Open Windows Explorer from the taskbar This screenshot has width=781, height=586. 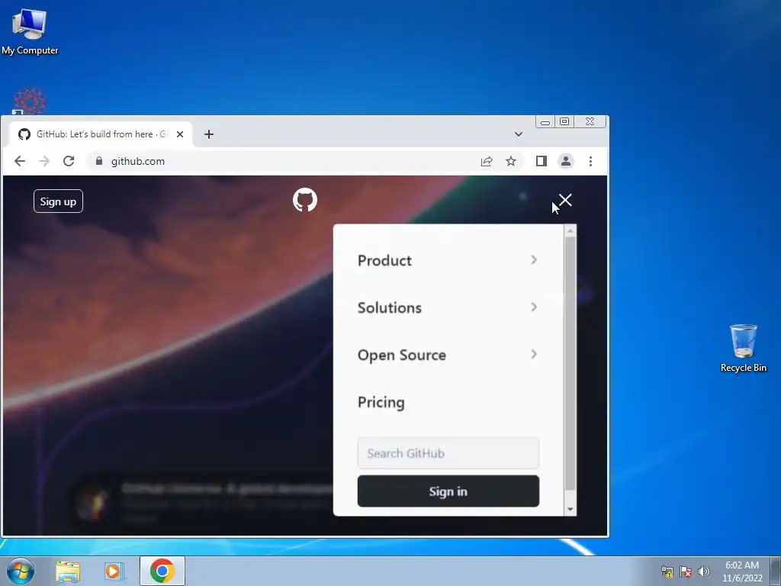(68, 572)
